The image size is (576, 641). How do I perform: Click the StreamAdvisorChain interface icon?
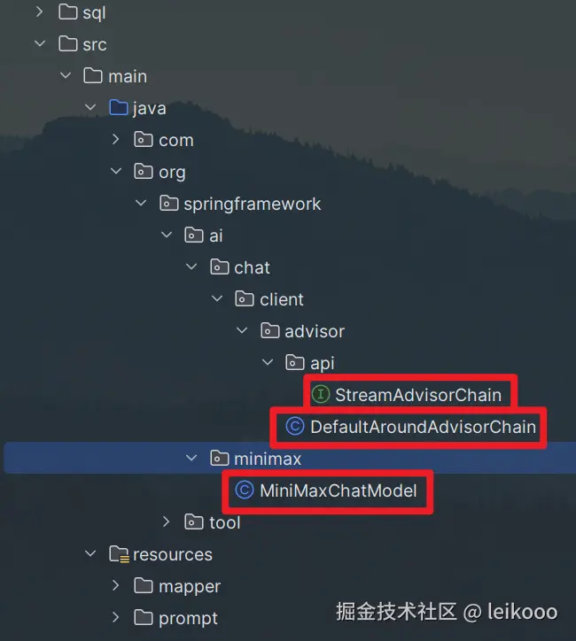coord(321,395)
